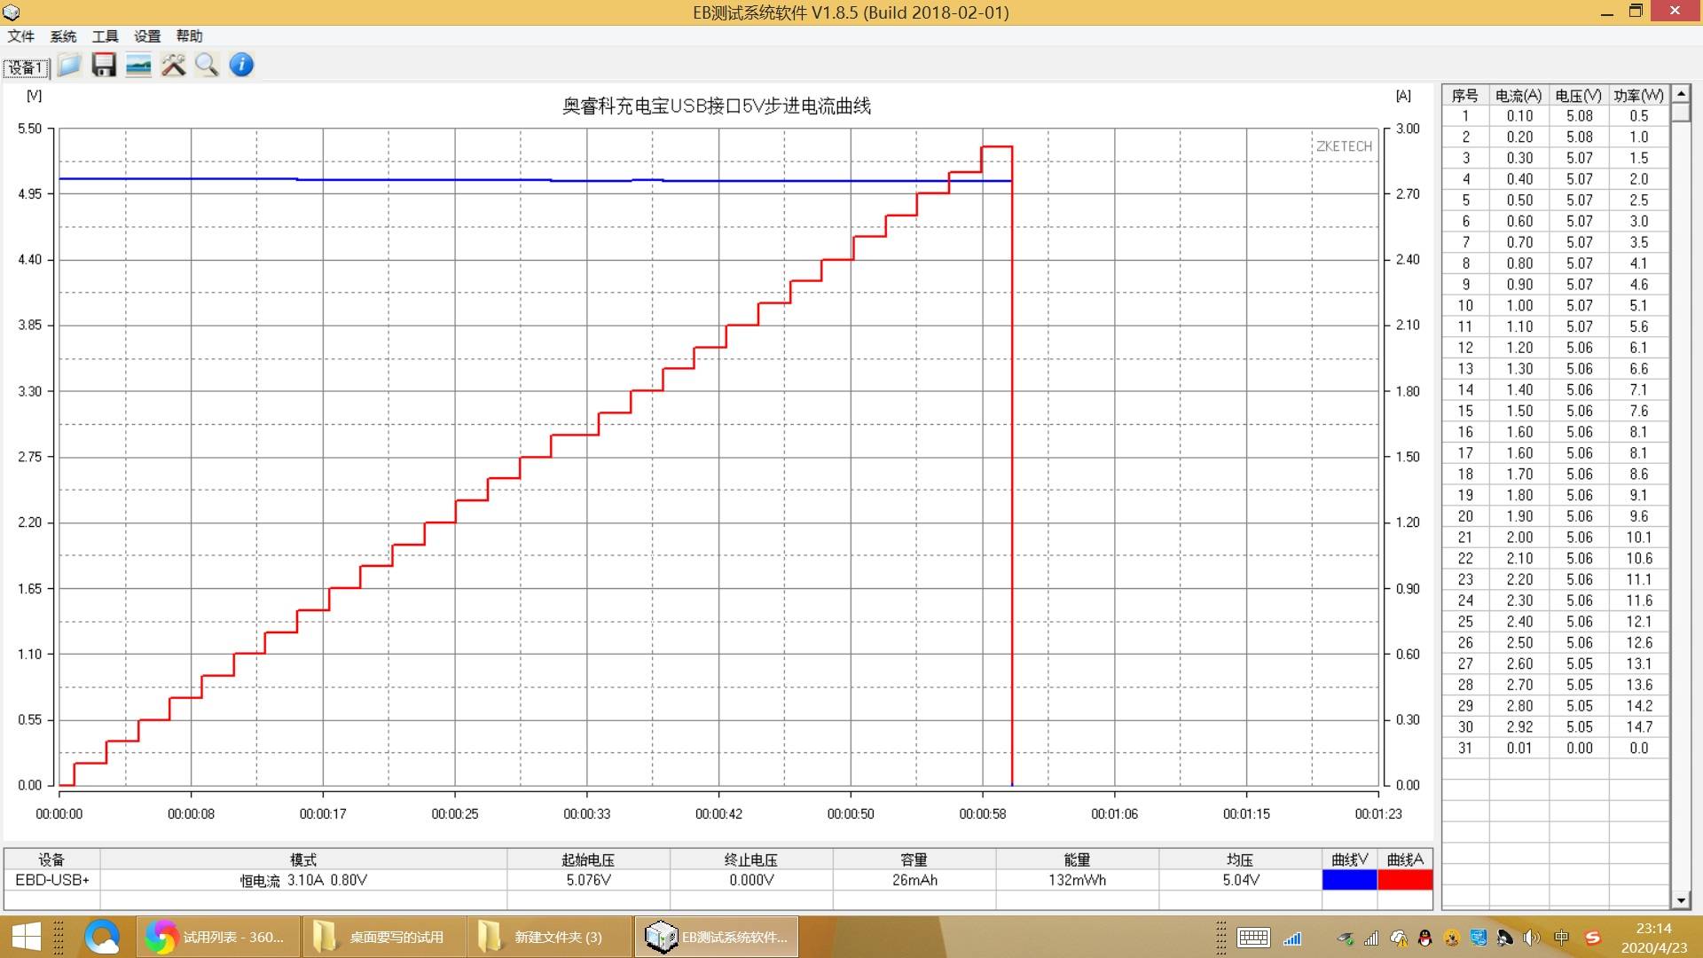Image resolution: width=1703 pixels, height=958 pixels.
Task: Click the save image picture icon in toolbar
Action: pyautogui.click(x=138, y=65)
